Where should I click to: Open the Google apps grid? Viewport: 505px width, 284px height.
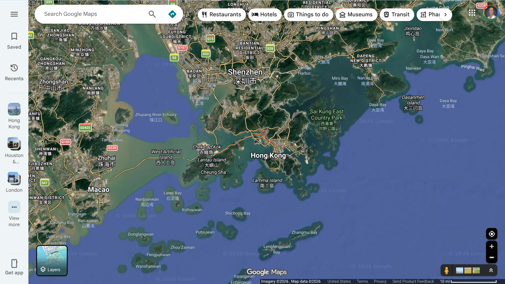pyautogui.click(x=472, y=13)
